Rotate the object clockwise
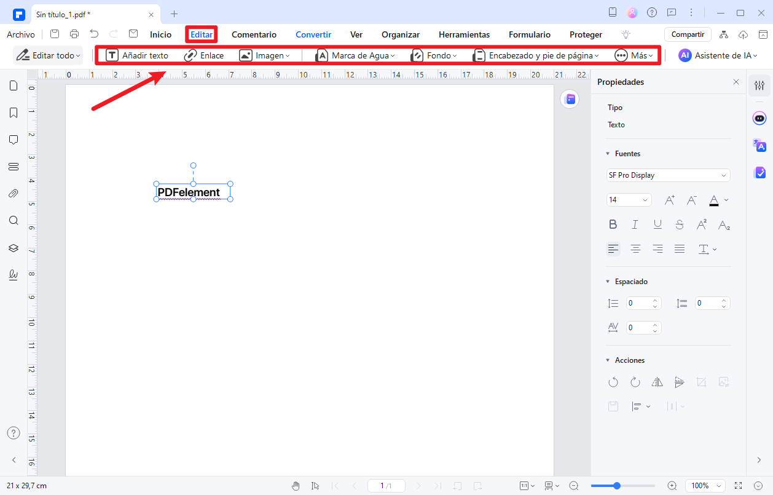 click(635, 382)
